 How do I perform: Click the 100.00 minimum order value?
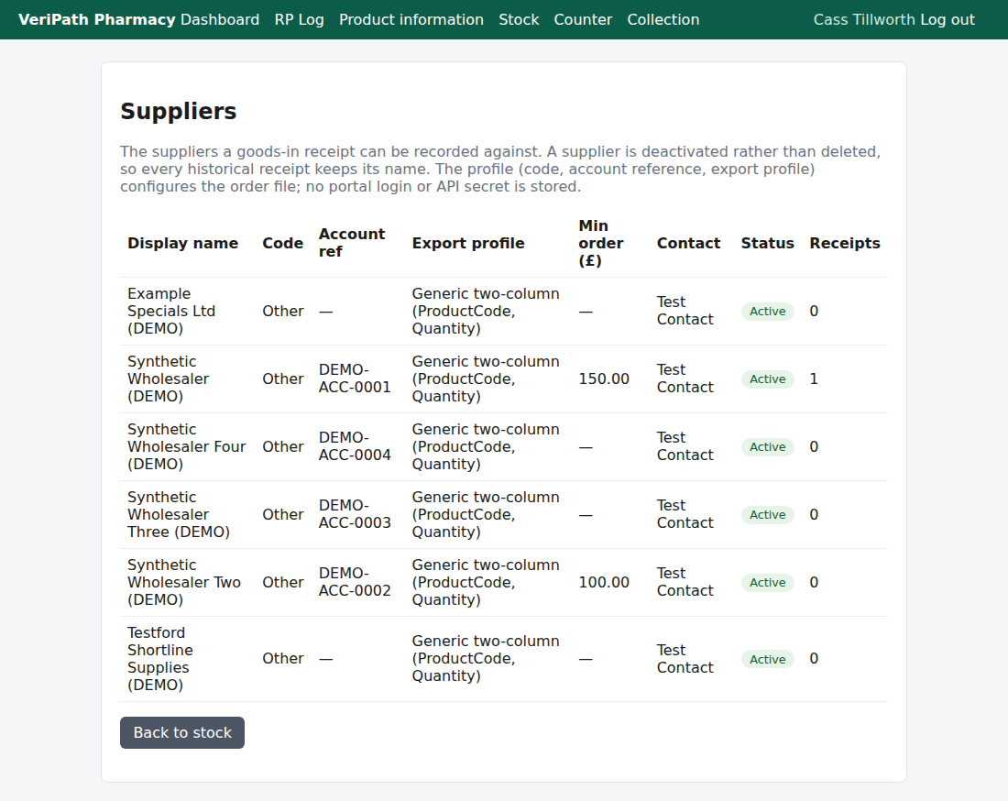(x=604, y=583)
